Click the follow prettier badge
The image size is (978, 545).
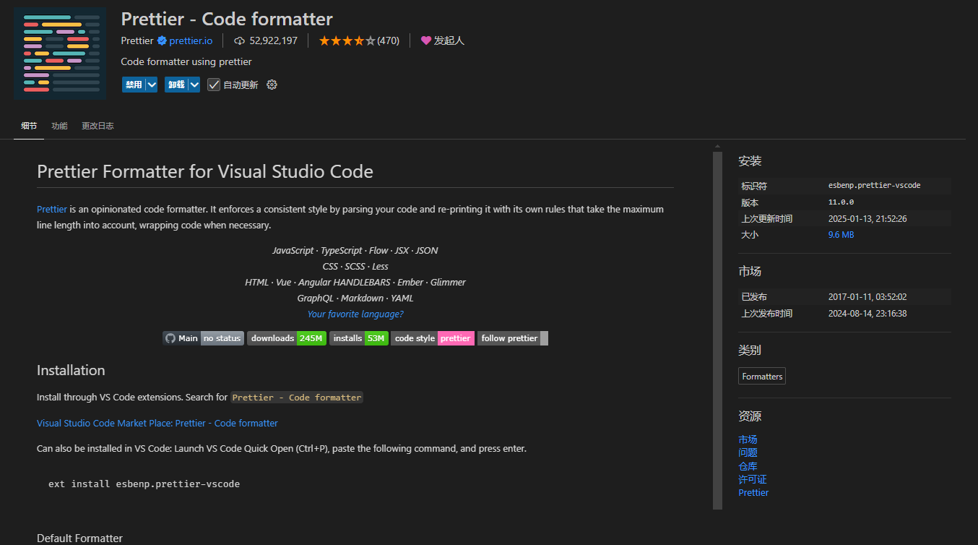coord(513,338)
